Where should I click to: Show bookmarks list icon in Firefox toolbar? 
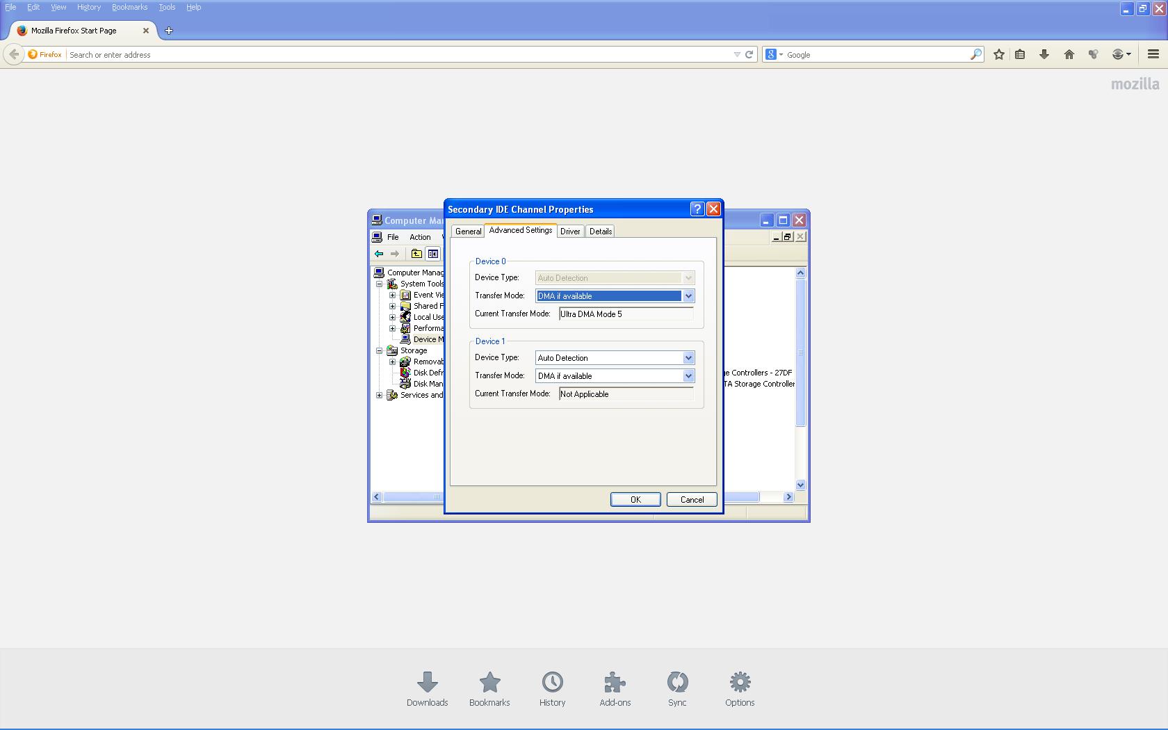(x=1020, y=54)
